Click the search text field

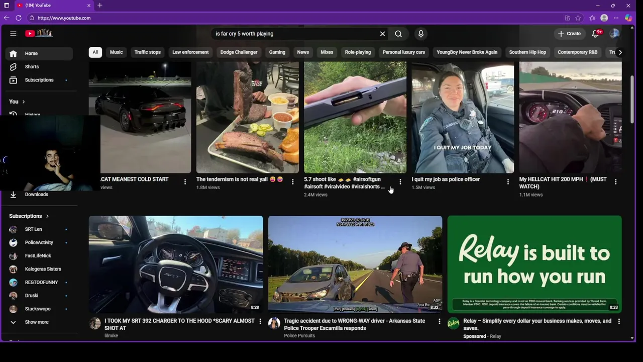(x=294, y=34)
